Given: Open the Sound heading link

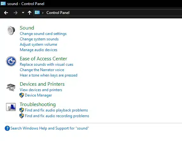Looking at the screenshot, I should tap(27, 28).
